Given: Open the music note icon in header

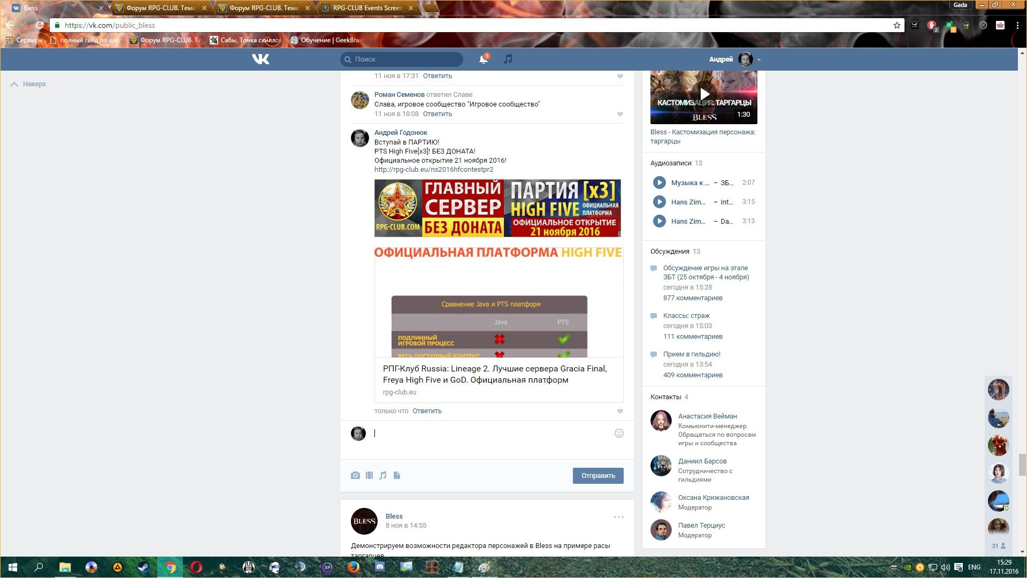Looking at the screenshot, I should [508, 59].
